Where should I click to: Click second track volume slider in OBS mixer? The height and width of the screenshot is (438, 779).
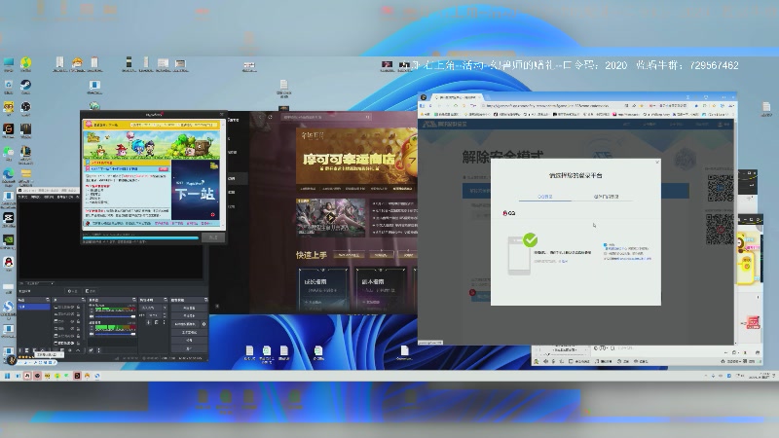pyautogui.click(x=115, y=334)
